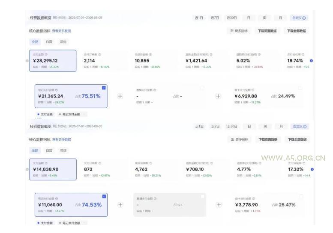
Task: Select the 2,114 支付订单数 card
Action: (105, 61)
